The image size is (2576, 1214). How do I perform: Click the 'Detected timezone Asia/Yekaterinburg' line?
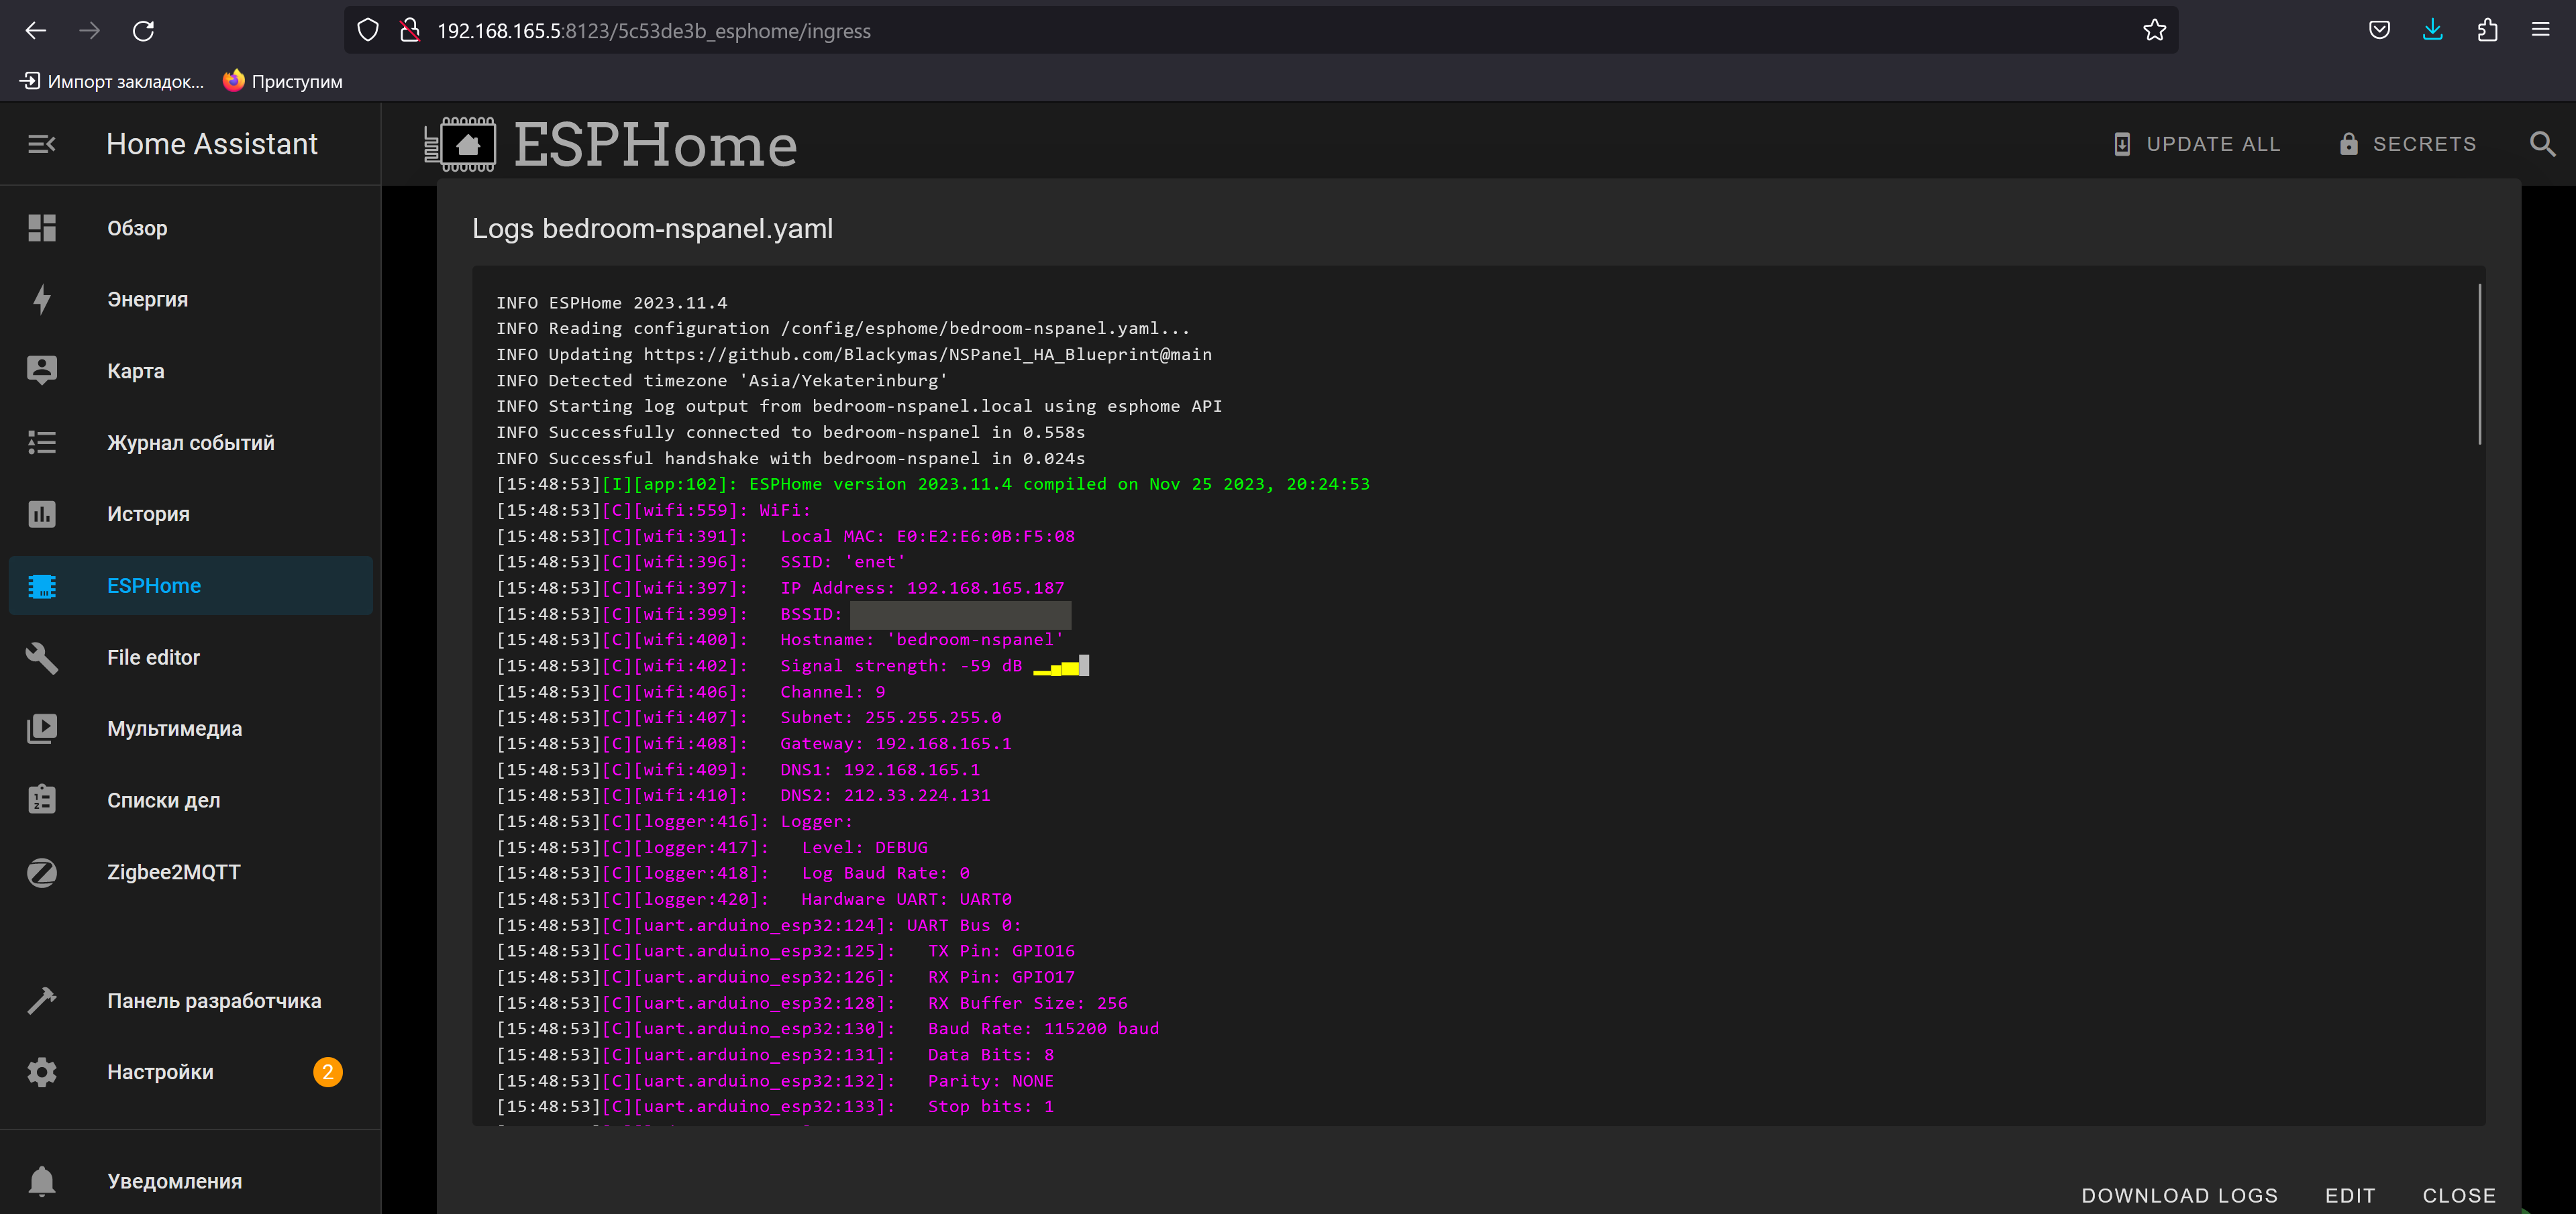(722, 381)
